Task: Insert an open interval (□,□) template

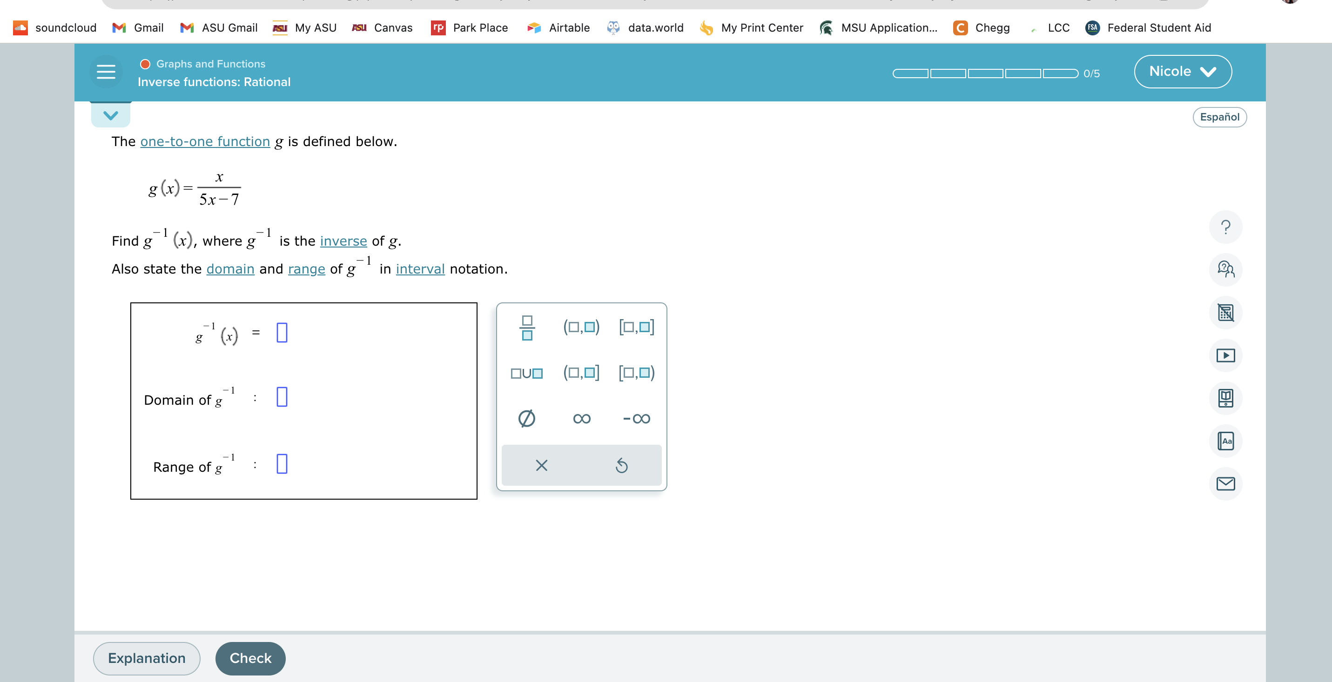Action: (x=581, y=327)
